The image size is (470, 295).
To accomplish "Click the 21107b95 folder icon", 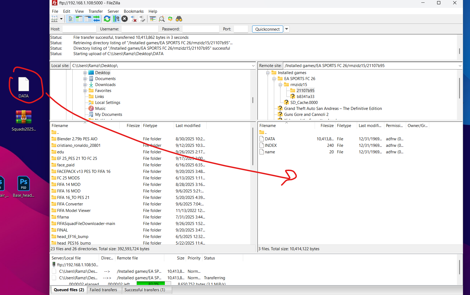I will 293,91.
